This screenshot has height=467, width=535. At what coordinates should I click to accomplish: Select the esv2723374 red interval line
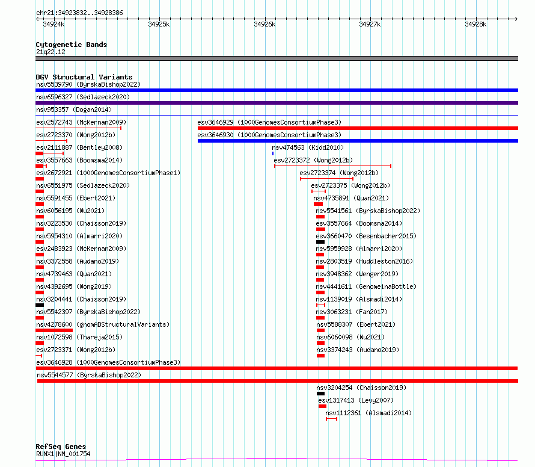(x=326, y=179)
